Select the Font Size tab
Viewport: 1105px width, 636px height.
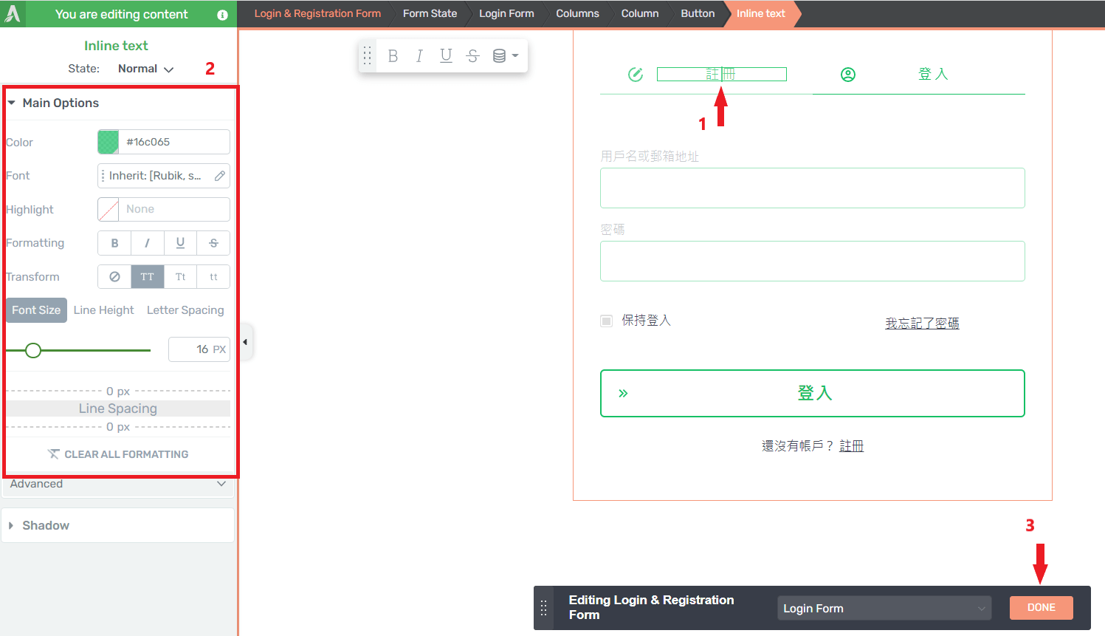[x=36, y=310]
